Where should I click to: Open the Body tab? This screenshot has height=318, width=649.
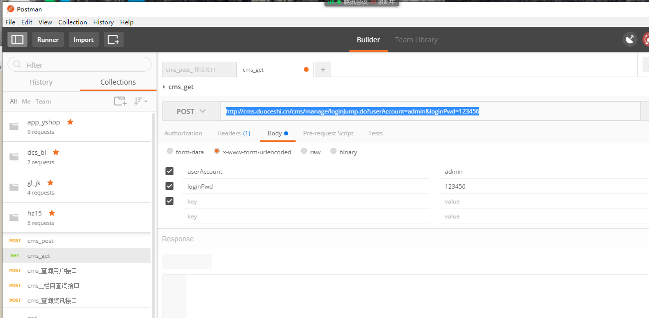[278, 133]
